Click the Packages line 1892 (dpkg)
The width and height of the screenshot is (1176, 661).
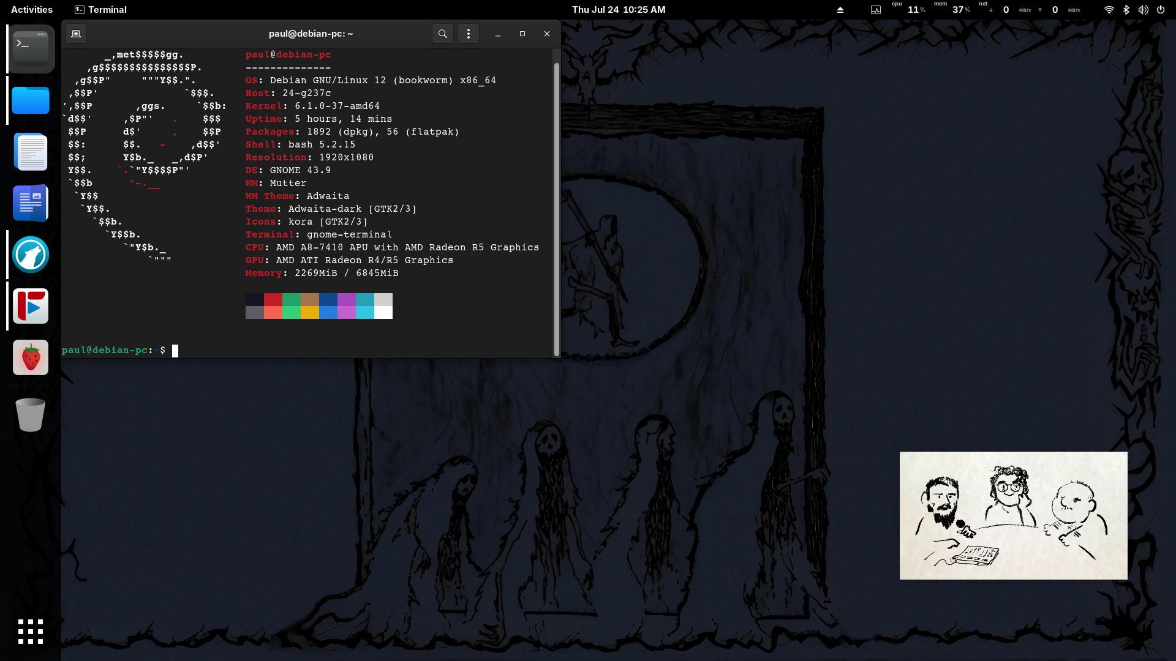[352, 132]
